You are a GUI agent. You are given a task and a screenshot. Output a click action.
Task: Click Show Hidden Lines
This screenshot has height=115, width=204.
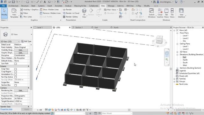49,10
